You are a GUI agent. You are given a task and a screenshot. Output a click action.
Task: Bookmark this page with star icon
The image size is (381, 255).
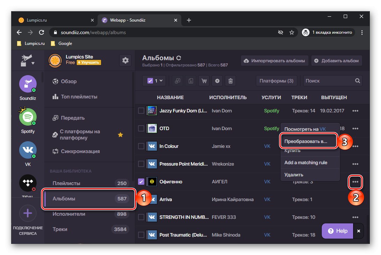point(292,32)
